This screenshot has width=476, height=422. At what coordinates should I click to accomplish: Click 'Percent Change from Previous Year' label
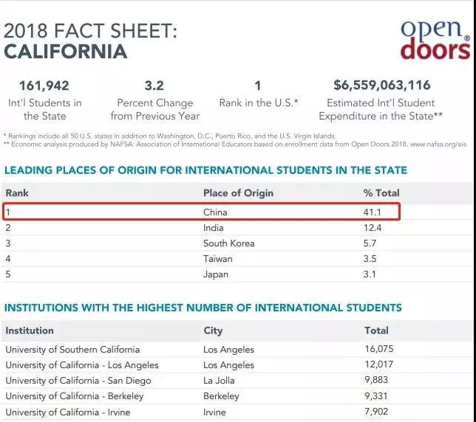[x=154, y=109]
